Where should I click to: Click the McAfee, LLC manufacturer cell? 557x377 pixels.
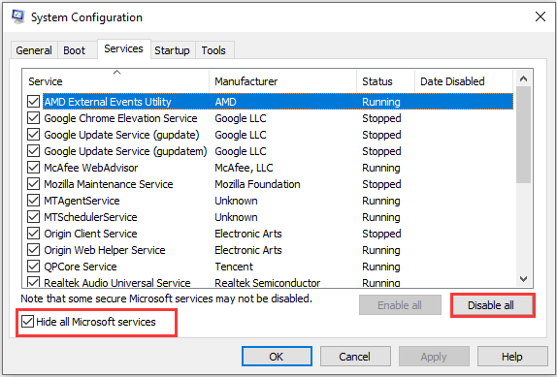coord(244,168)
